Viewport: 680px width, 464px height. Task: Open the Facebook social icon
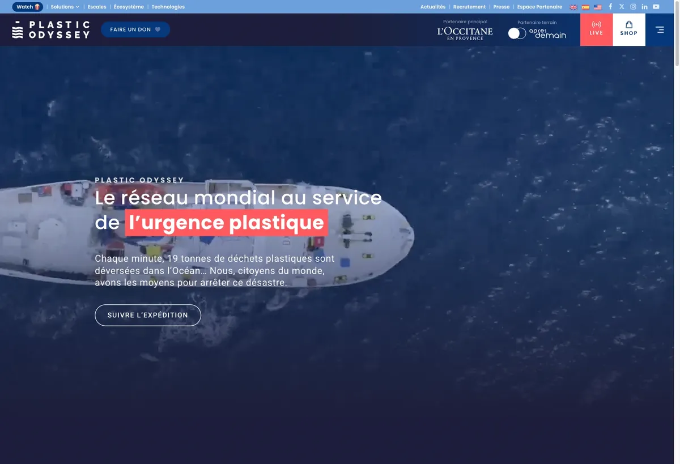point(610,7)
